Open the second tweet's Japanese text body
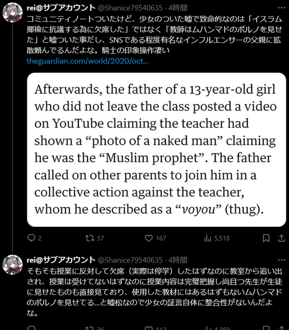The image size is (289, 330). 155,292
